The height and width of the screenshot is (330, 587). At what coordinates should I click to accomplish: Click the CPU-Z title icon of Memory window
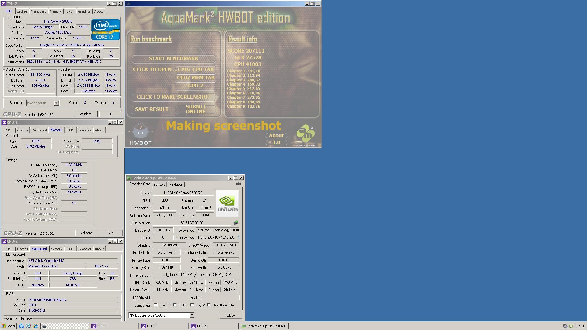click(x=4, y=123)
